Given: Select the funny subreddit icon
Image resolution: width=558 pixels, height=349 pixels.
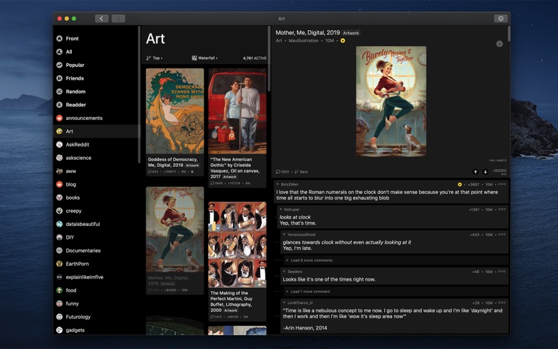Looking at the screenshot, I should coord(59,304).
